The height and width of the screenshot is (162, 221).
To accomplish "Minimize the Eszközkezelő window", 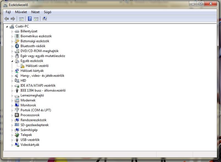I will [x=193, y=4].
